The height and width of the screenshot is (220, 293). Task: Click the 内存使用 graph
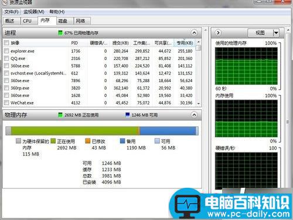[x=246, y=119]
